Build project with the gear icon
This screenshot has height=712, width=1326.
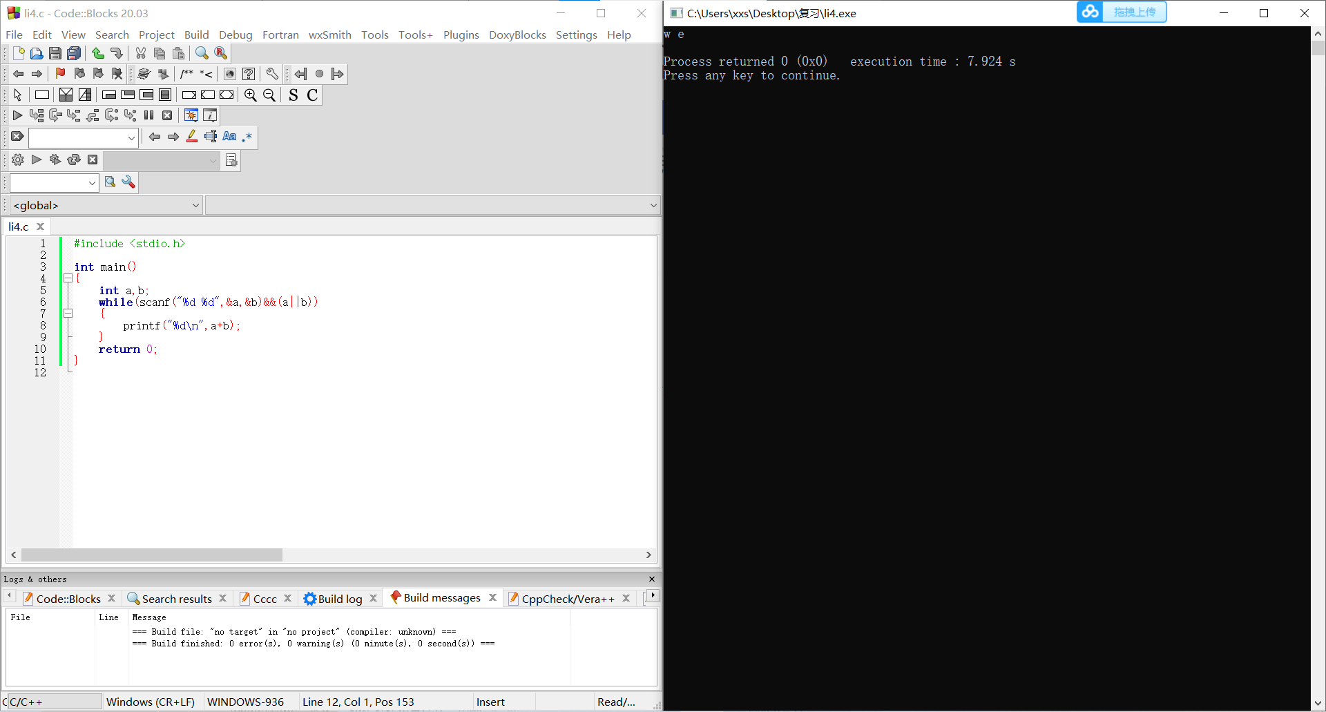18,160
